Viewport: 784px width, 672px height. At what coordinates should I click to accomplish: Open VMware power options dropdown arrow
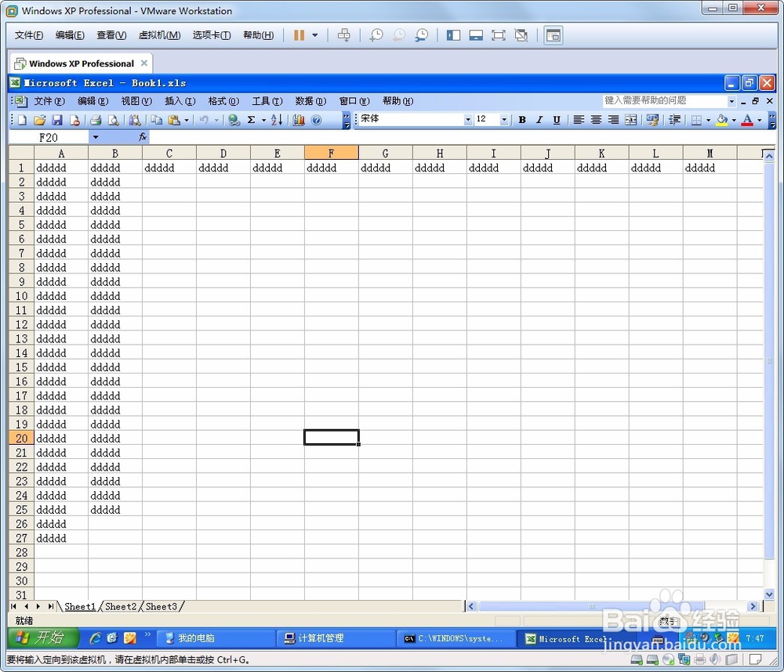point(315,35)
